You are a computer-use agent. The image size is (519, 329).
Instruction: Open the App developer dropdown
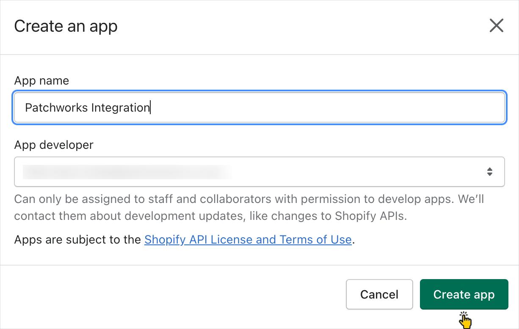coord(259,172)
